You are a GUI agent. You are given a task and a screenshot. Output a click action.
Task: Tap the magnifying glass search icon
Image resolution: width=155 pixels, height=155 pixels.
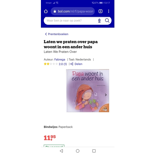pyautogui.click(x=107, y=21)
